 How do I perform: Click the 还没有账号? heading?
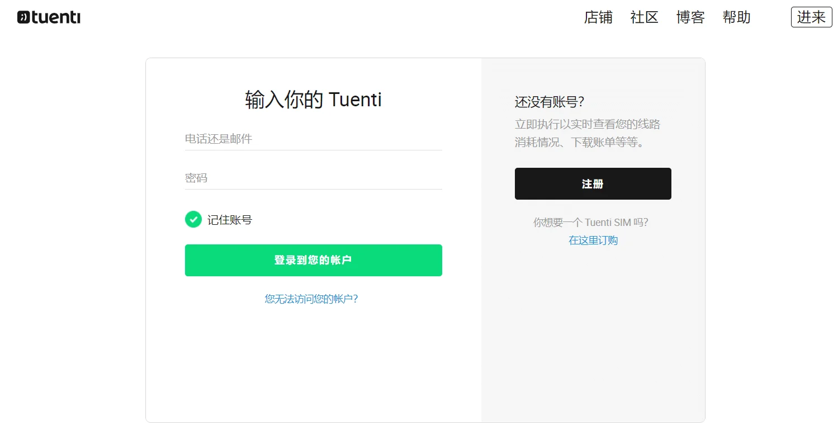(x=549, y=102)
